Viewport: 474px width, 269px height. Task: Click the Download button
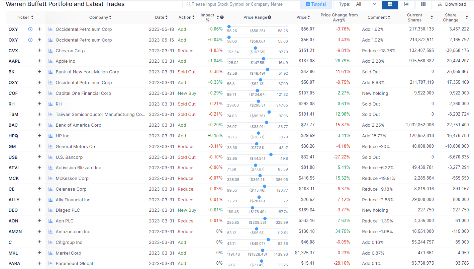click(452, 4)
